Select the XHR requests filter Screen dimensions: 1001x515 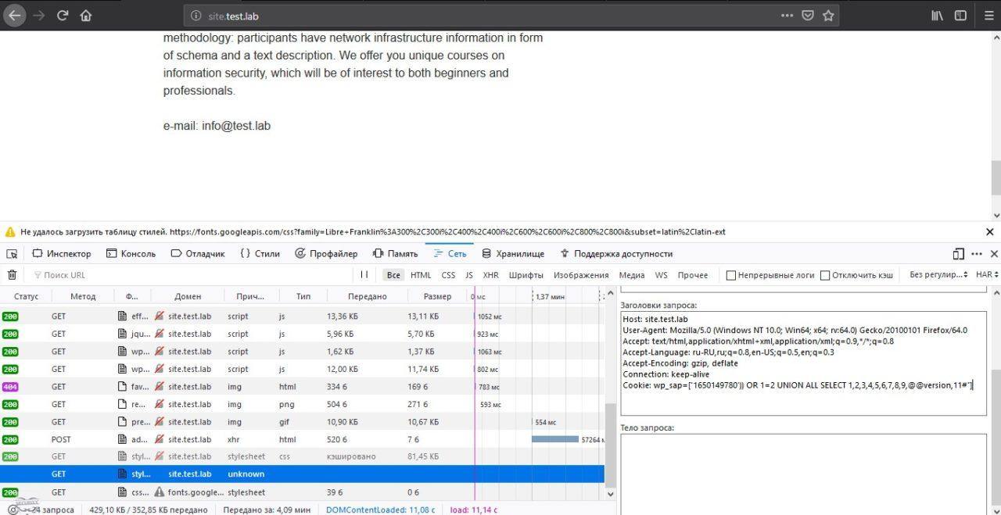pyautogui.click(x=490, y=274)
